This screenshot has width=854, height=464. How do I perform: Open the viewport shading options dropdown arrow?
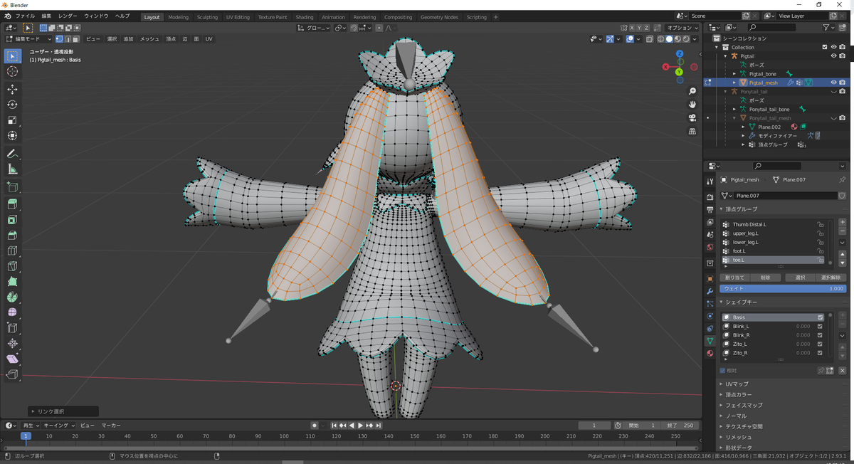(695, 39)
